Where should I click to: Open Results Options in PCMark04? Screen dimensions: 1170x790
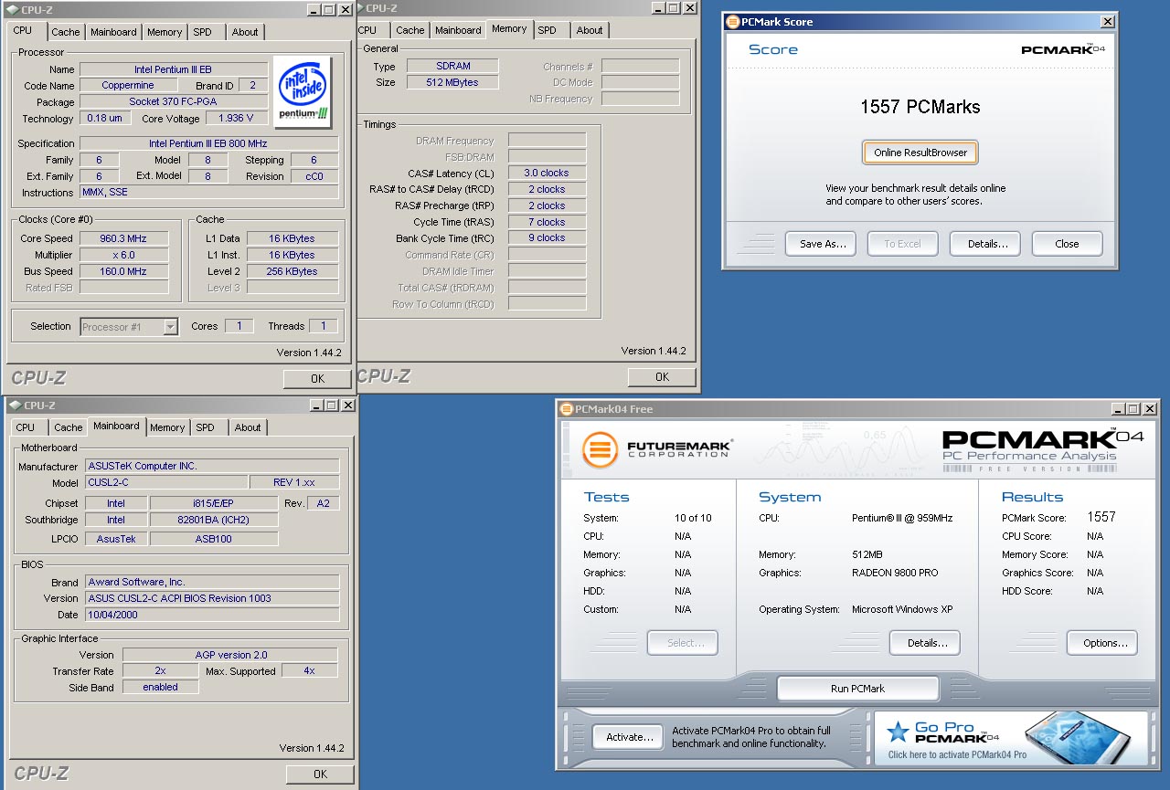coord(1104,643)
